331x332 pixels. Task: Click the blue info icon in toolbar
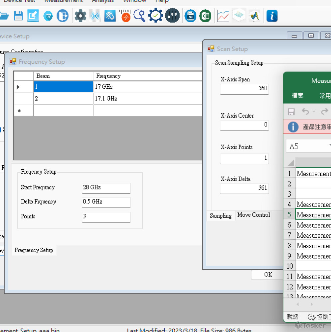tap(272, 16)
